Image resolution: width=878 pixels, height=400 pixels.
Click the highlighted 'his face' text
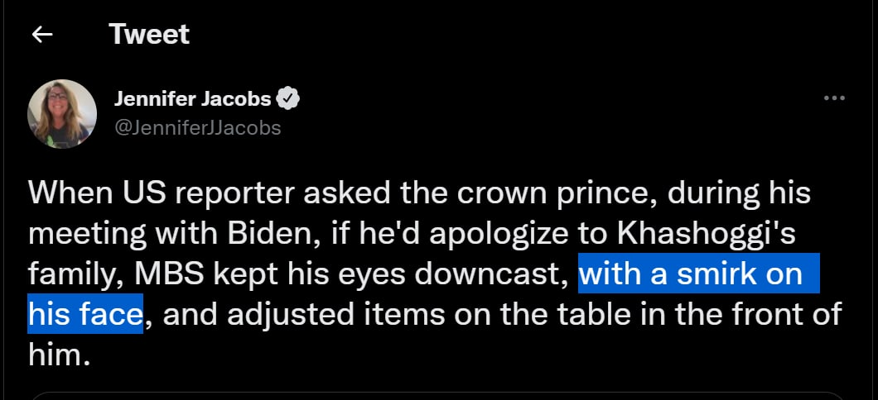pos(84,313)
